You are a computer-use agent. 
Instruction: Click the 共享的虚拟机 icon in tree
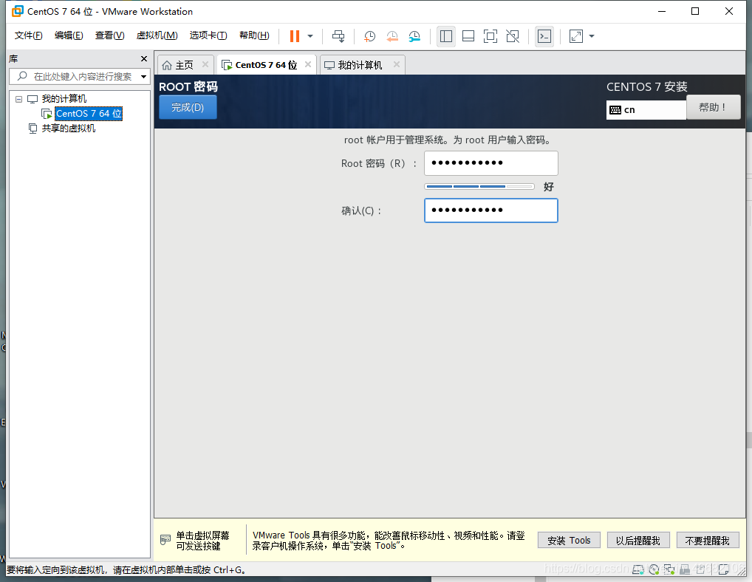[x=33, y=129]
